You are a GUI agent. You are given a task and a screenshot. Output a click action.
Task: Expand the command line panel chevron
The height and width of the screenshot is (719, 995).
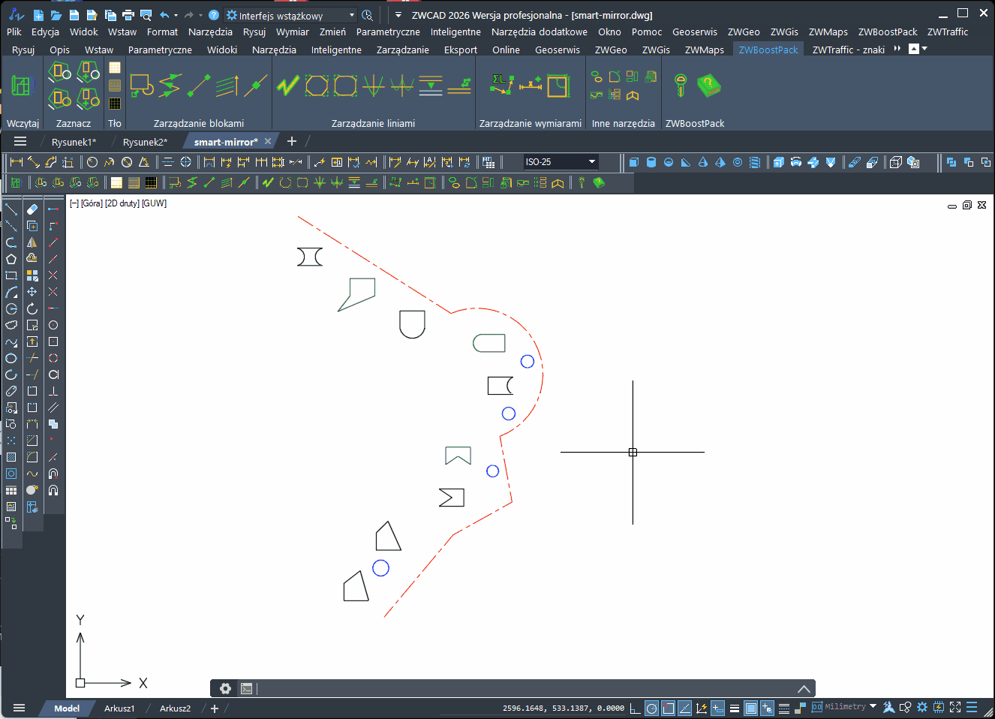coord(804,688)
